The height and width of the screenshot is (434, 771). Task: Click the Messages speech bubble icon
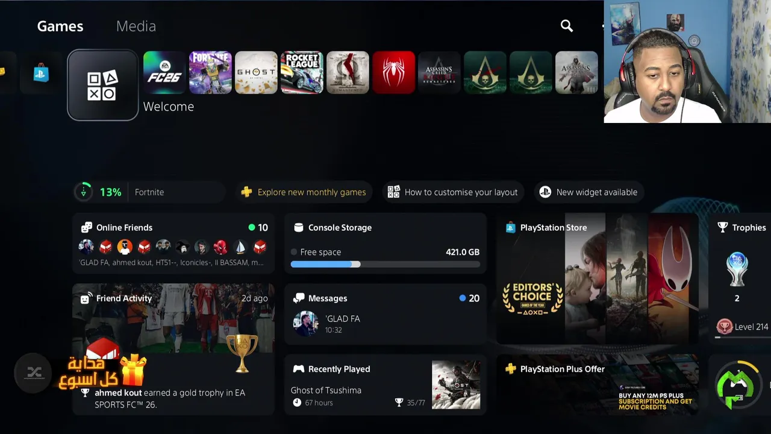(x=299, y=298)
